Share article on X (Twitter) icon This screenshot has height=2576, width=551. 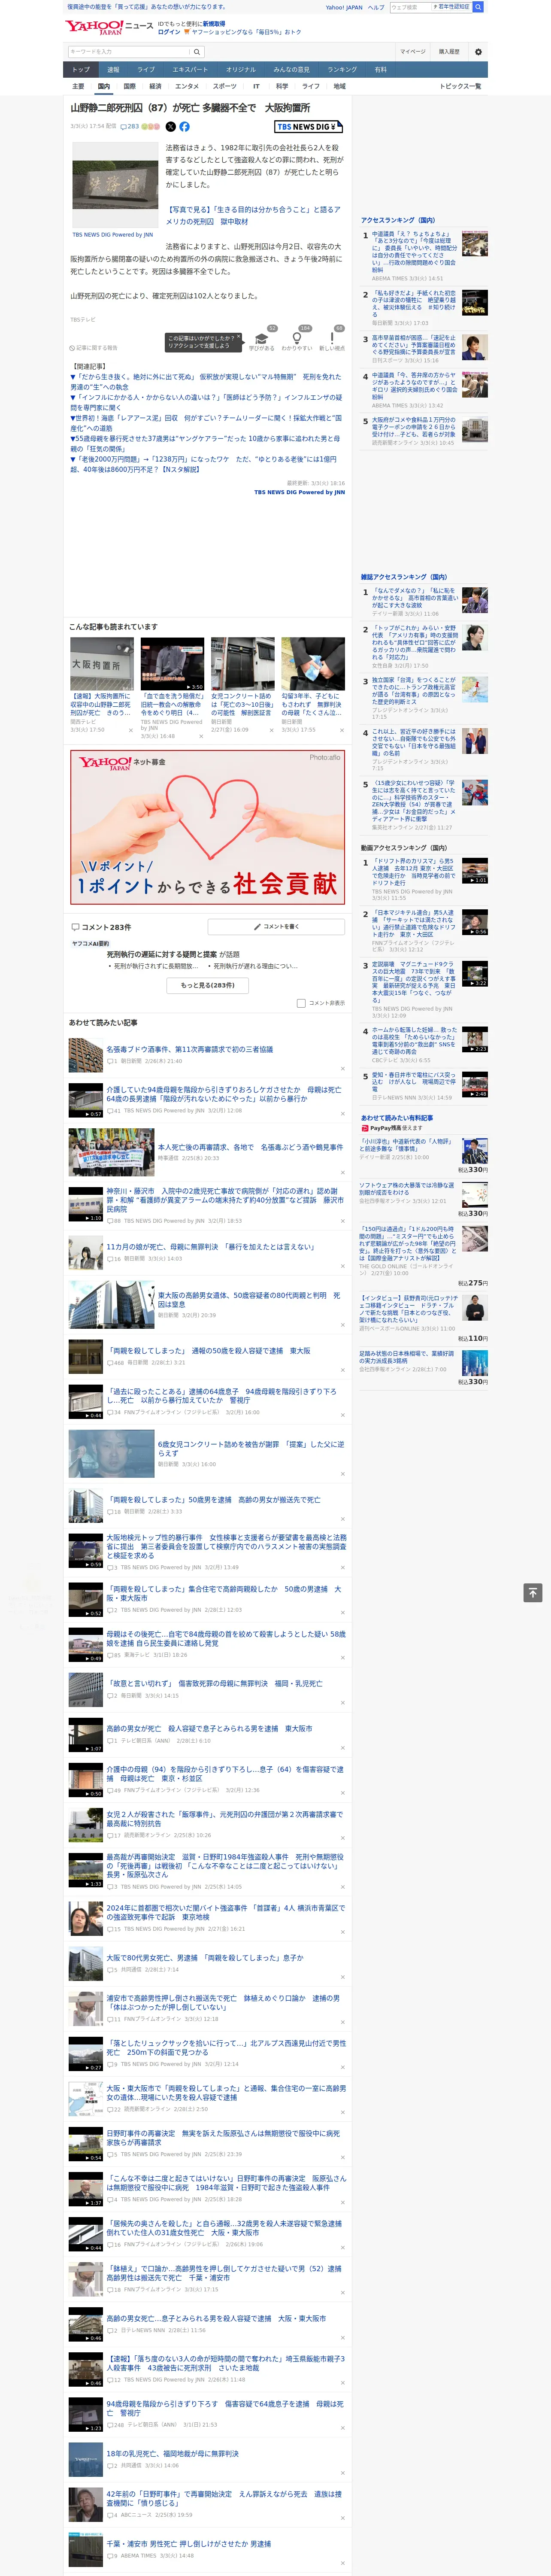pos(170,127)
